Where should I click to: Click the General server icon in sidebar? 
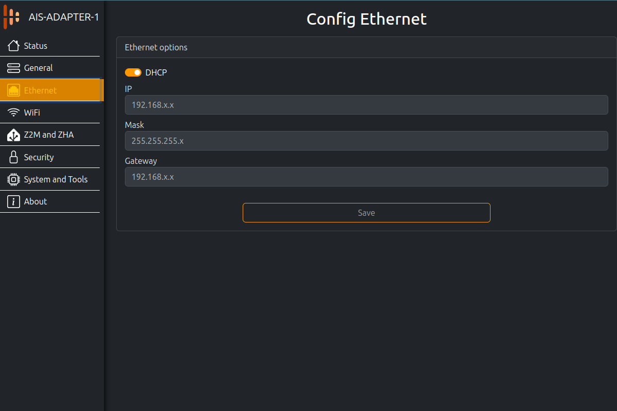[14, 68]
